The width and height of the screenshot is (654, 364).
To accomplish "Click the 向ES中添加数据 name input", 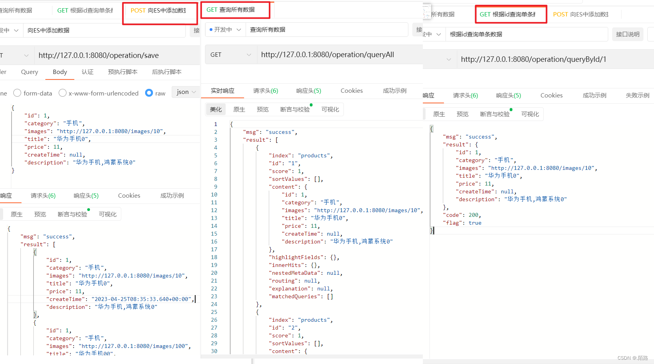I will 104,31.
